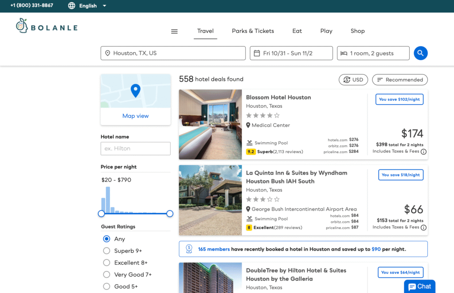Image resolution: width=454 pixels, height=293 pixels.
Task: Click the $174 Blossom Hotel price
Action: (412, 133)
